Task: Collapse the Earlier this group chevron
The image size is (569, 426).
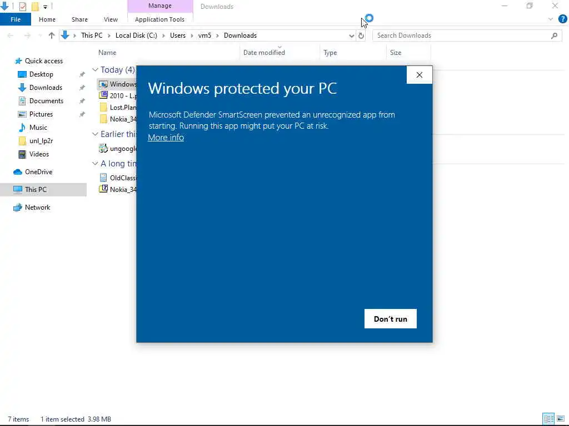Action: (95, 134)
